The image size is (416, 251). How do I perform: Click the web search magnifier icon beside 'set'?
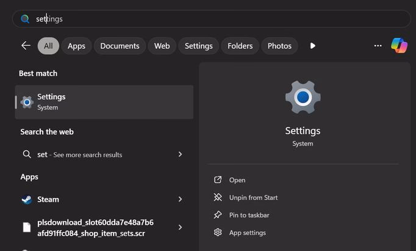27,154
